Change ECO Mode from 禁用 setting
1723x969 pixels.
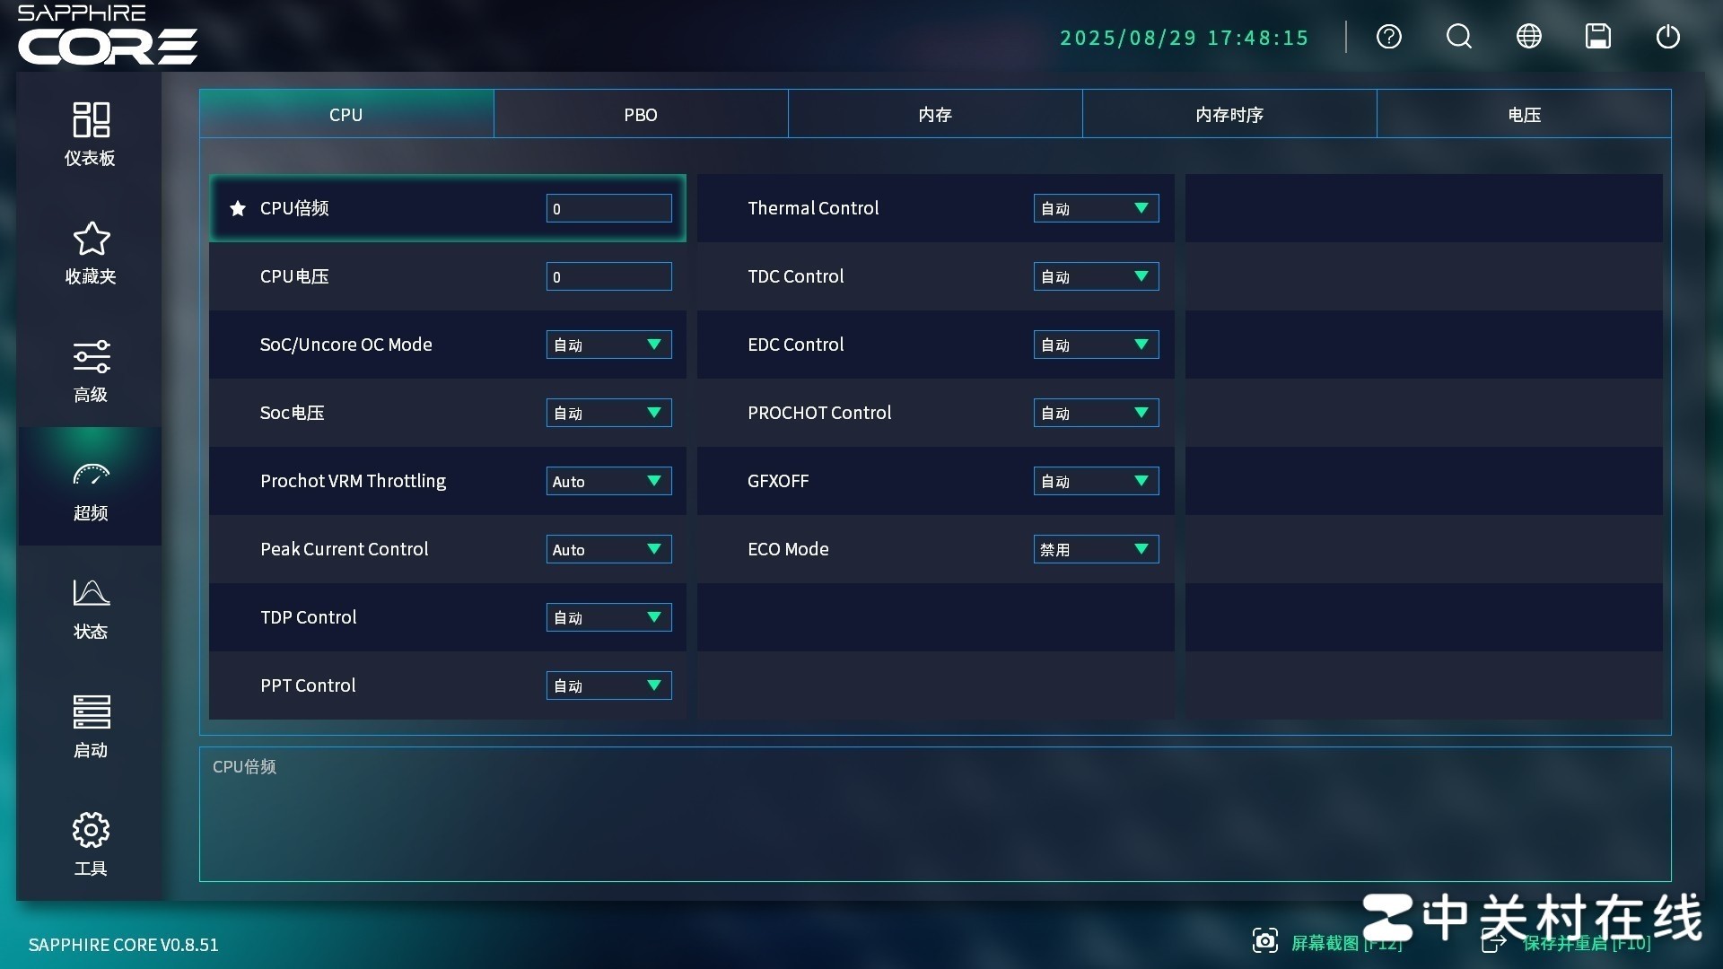[1095, 549]
